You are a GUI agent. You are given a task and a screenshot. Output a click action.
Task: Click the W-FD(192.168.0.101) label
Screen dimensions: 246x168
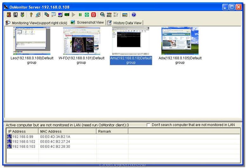(81, 60)
